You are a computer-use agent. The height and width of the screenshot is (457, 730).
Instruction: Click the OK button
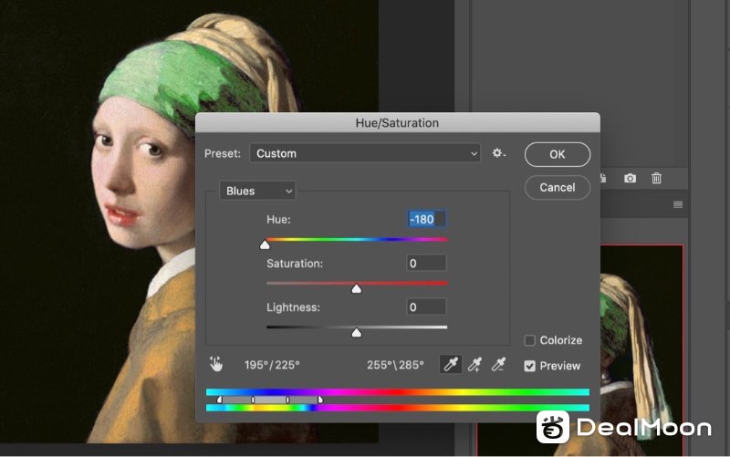pyautogui.click(x=558, y=154)
